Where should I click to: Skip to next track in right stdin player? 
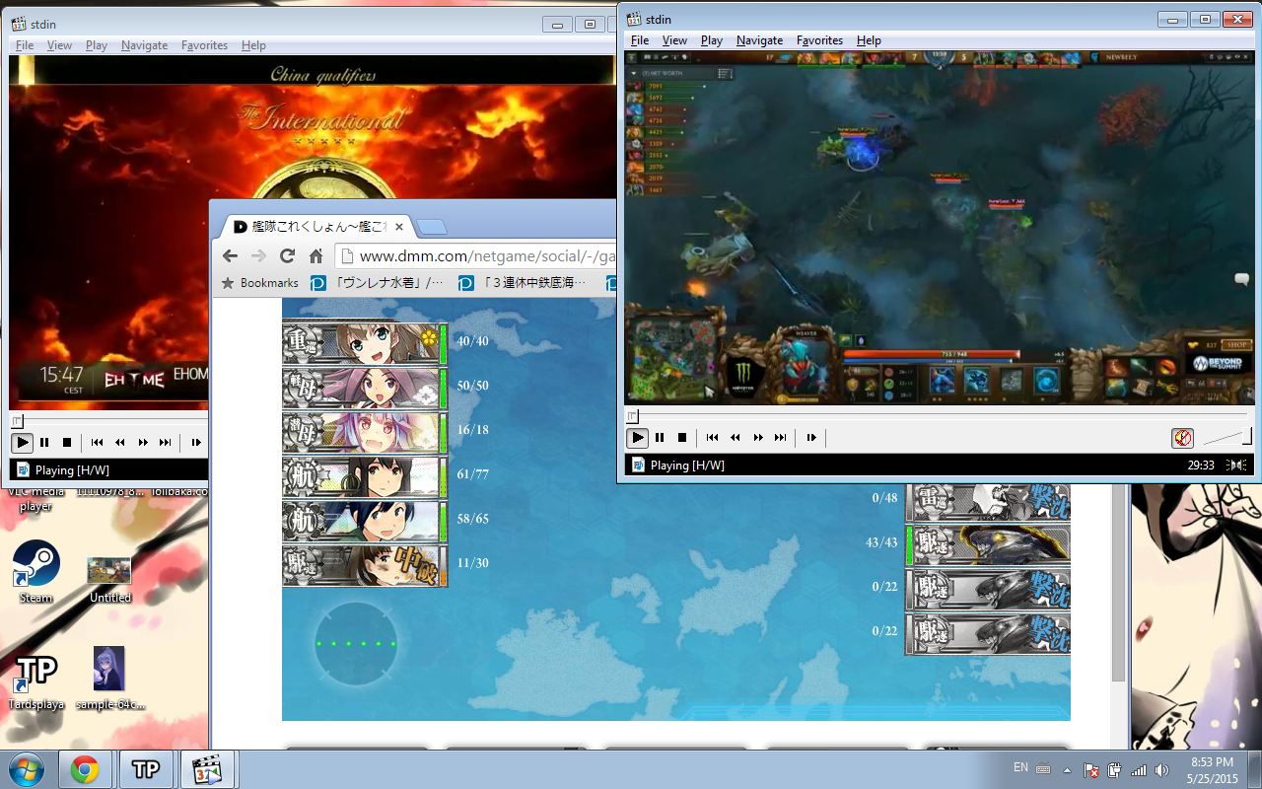780,437
